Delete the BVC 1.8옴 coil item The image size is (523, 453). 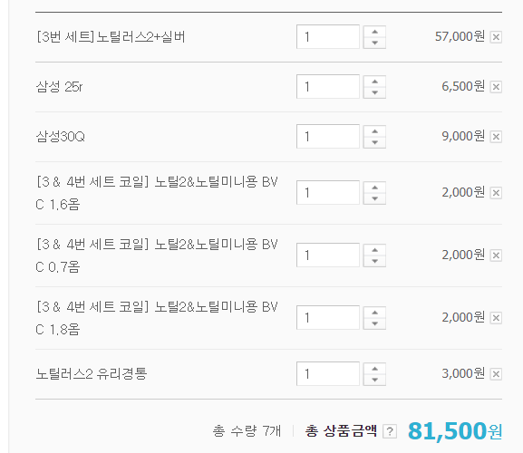click(x=496, y=318)
